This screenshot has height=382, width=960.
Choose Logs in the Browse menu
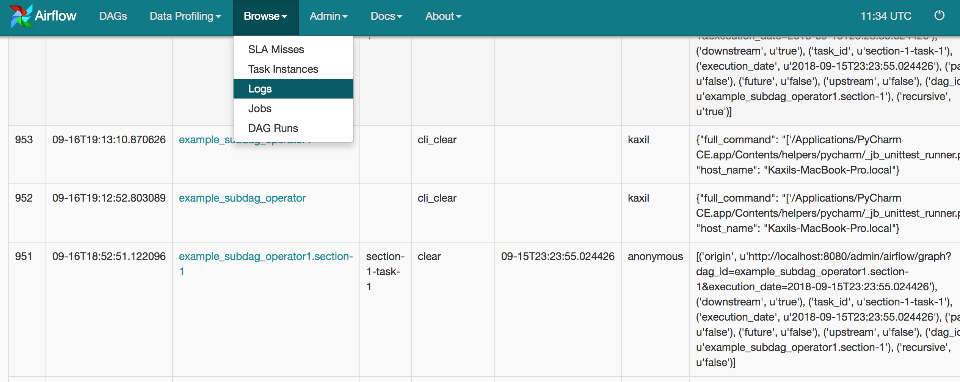(293, 89)
